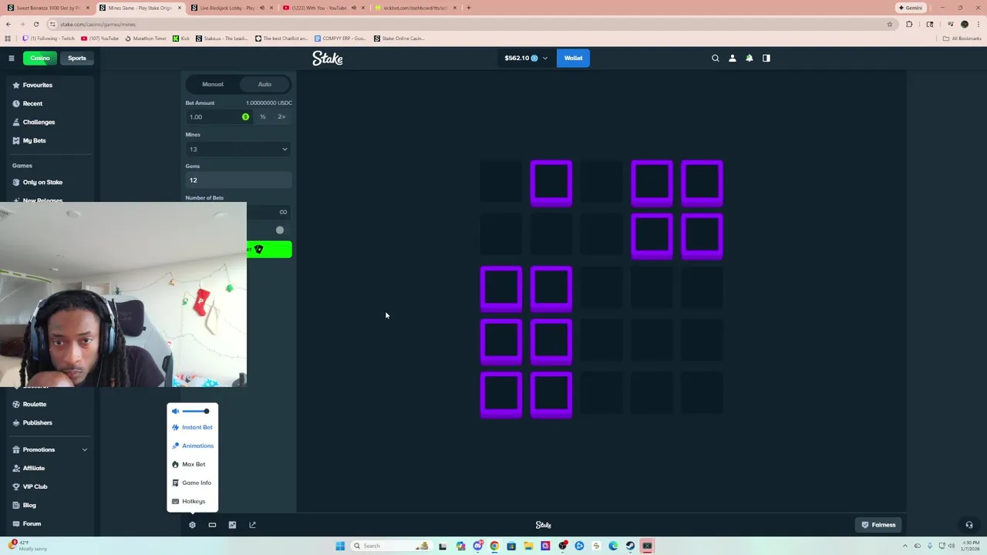Click the Gems value field

[x=237, y=180]
